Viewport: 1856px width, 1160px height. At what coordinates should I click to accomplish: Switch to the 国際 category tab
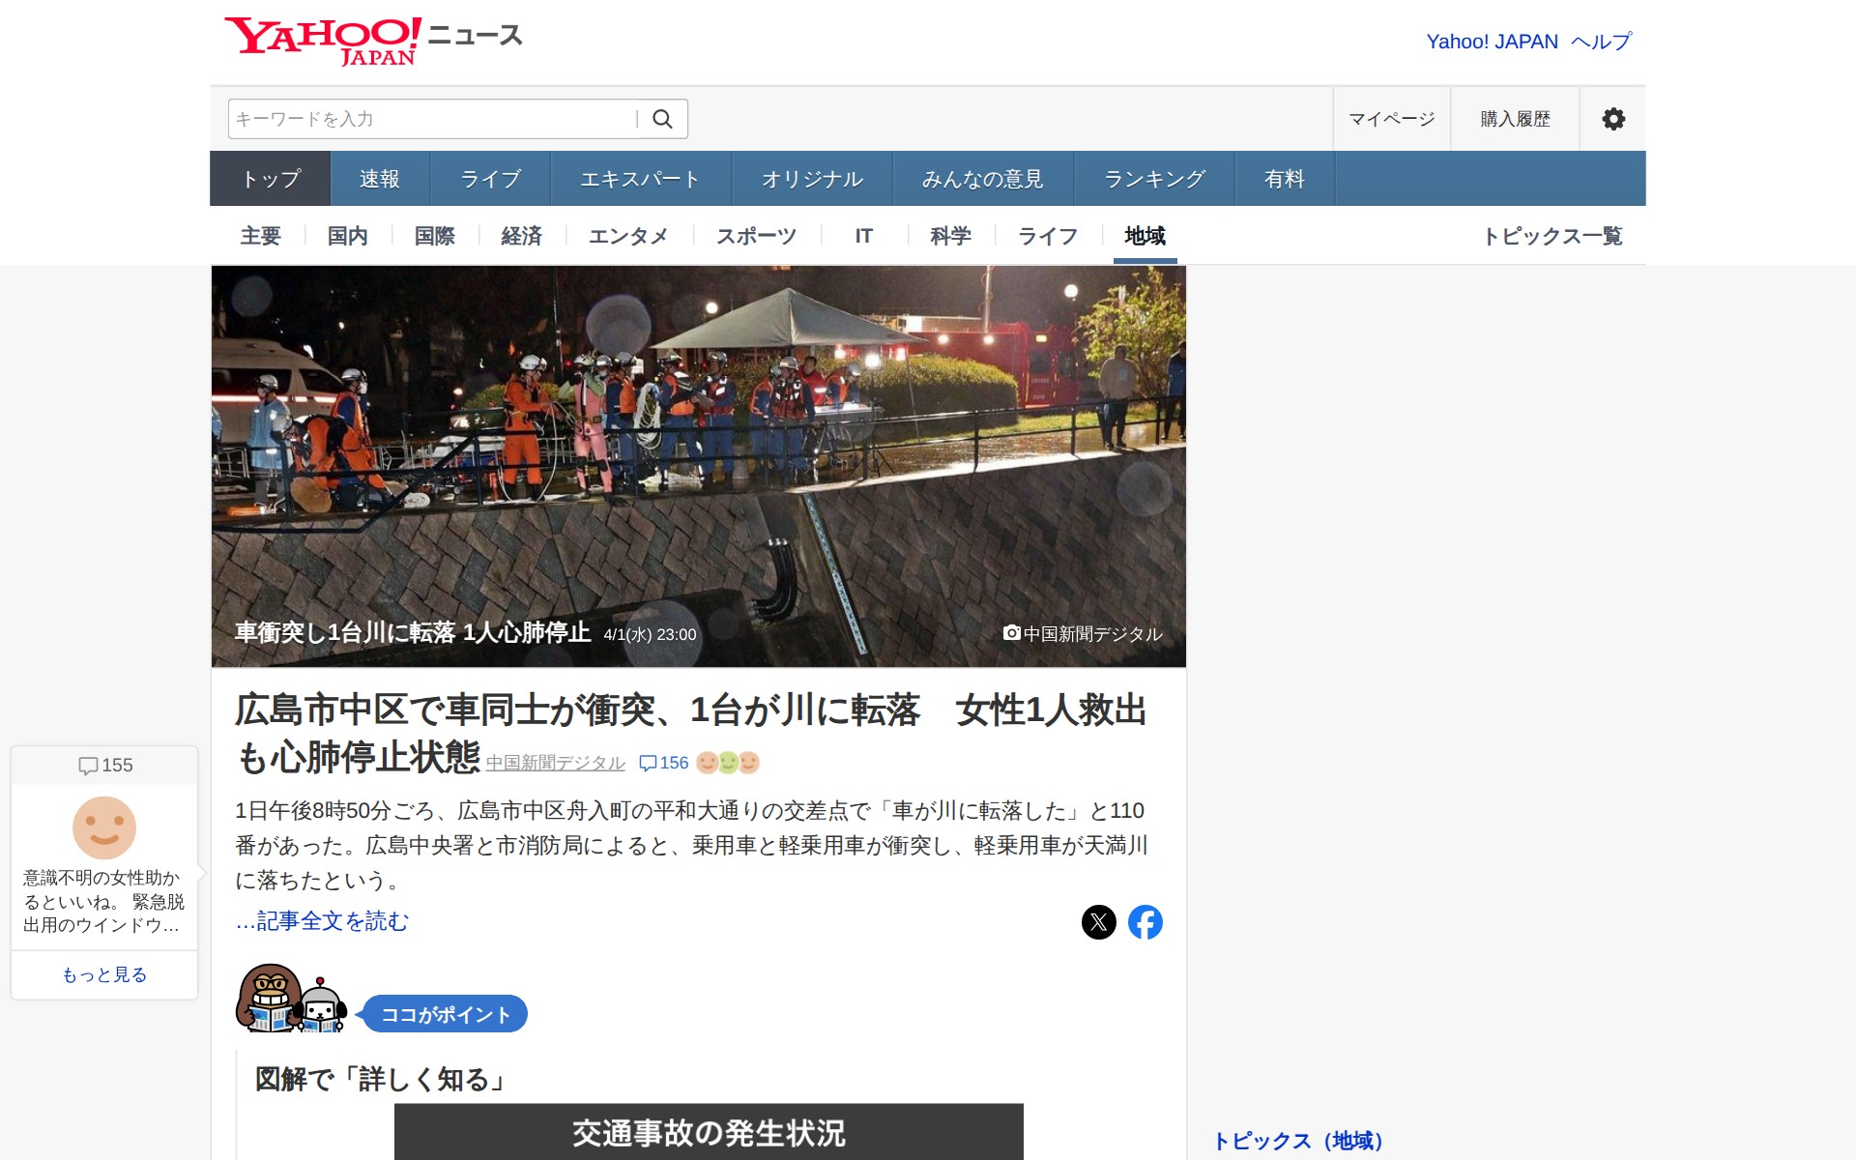tap(434, 236)
